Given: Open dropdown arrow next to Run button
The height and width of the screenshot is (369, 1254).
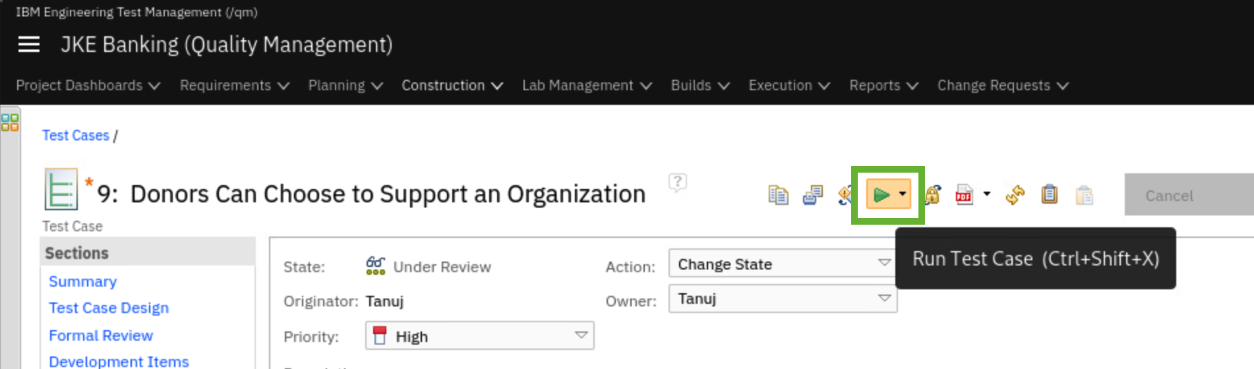Looking at the screenshot, I should pyautogui.click(x=903, y=195).
